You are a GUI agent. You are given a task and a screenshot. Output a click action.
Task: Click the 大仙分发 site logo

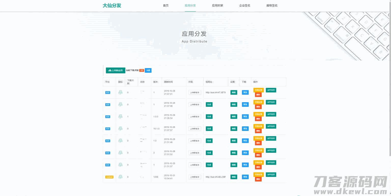pos(112,6)
